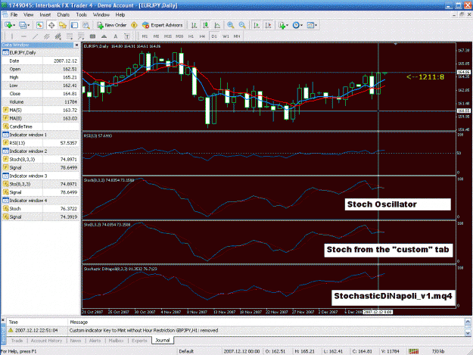Open a new chart with the New Chart icon
Screen dimensions: 473x355
[8, 25]
